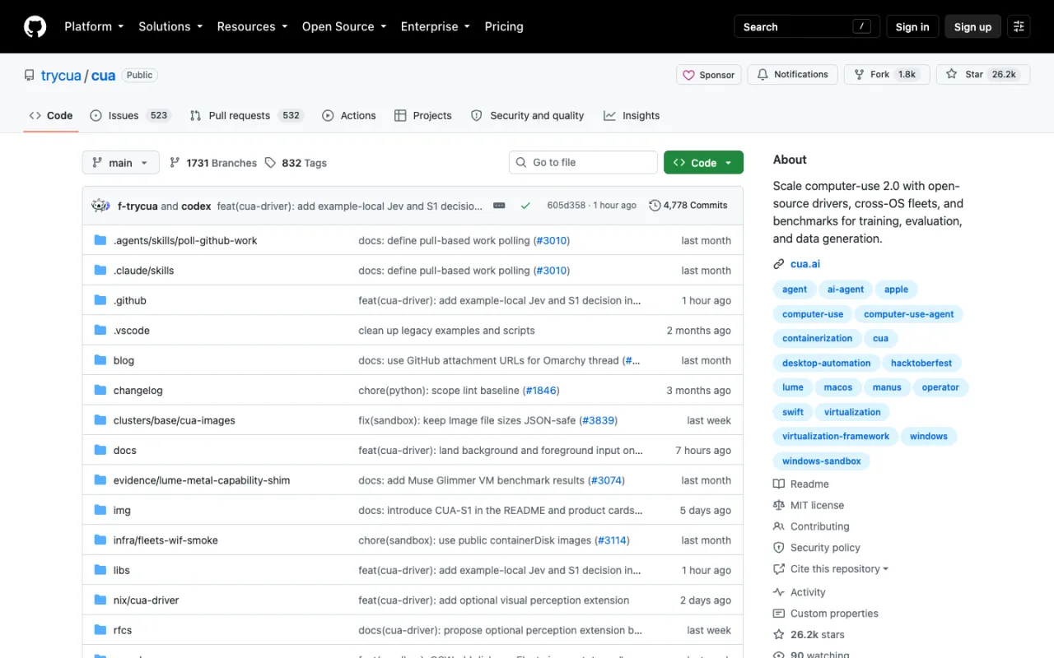
Task: Click the f-trycua avatar icon
Action: click(100, 206)
